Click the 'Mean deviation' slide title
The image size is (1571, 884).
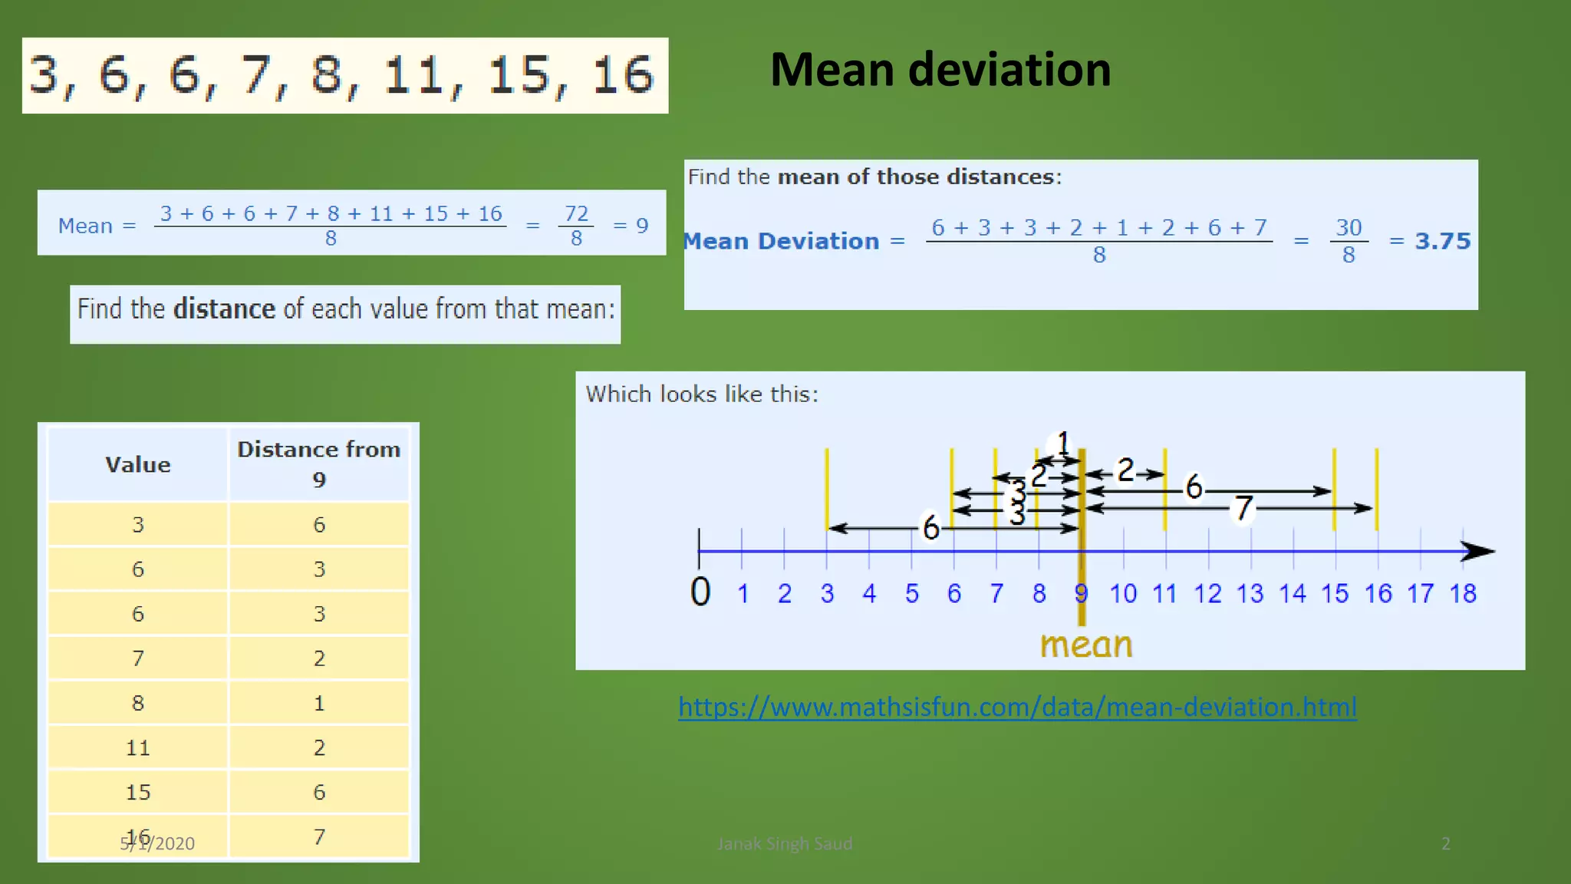coord(940,70)
